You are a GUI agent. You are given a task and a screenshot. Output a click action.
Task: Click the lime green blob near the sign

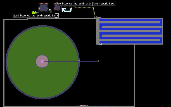coord(34,12)
